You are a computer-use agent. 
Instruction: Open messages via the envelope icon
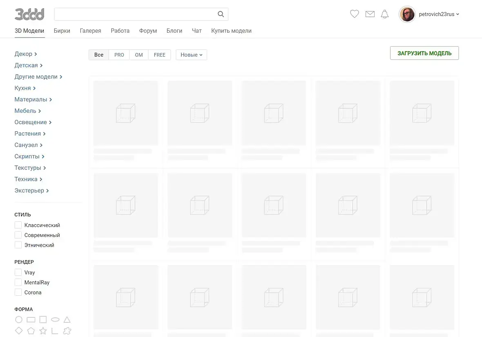click(370, 14)
